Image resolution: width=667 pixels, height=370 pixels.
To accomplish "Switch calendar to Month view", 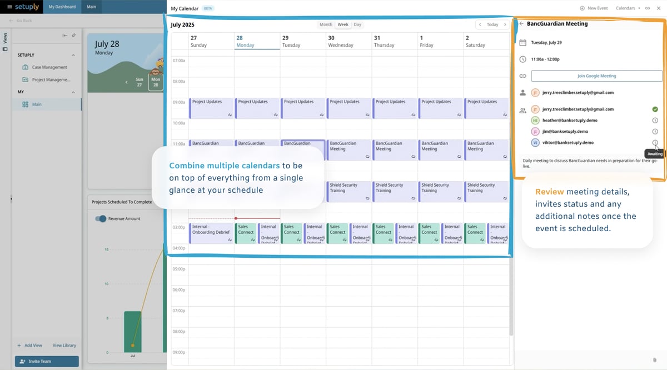I will point(326,24).
